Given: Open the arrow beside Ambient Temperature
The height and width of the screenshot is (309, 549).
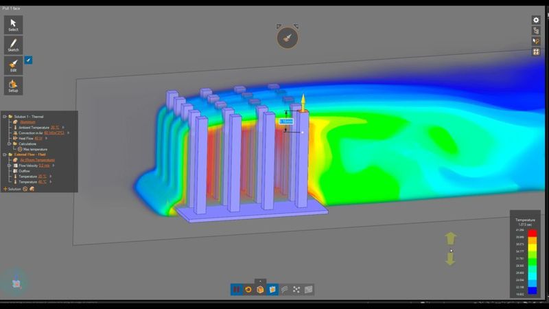Looking at the screenshot, I should [x=63, y=128].
